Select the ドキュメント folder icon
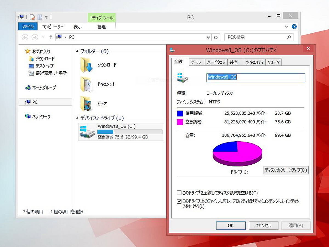Screen dimensions: 329x247 tap(87, 84)
